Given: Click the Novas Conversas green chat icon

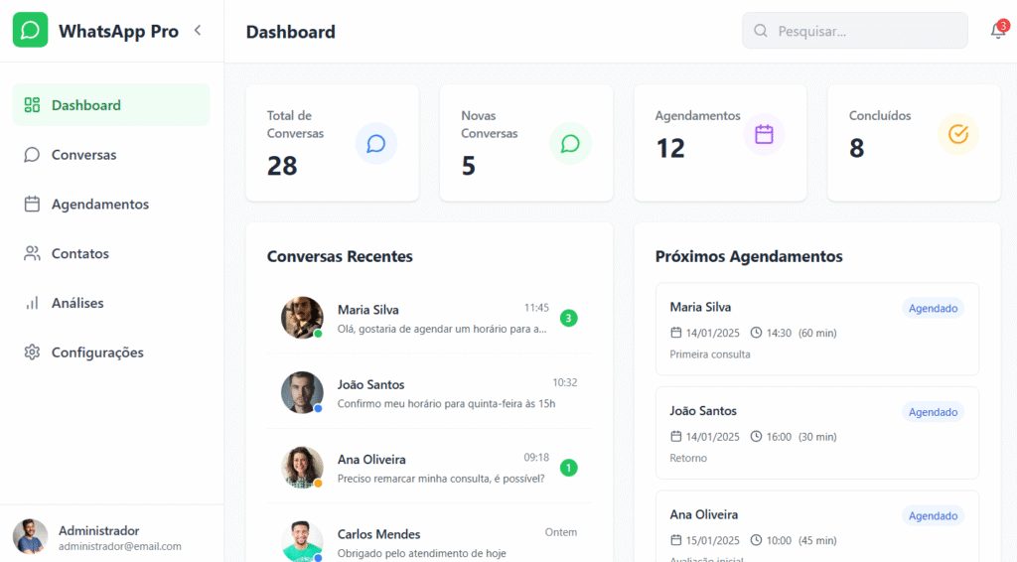Looking at the screenshot, I should tap(570, 143).
